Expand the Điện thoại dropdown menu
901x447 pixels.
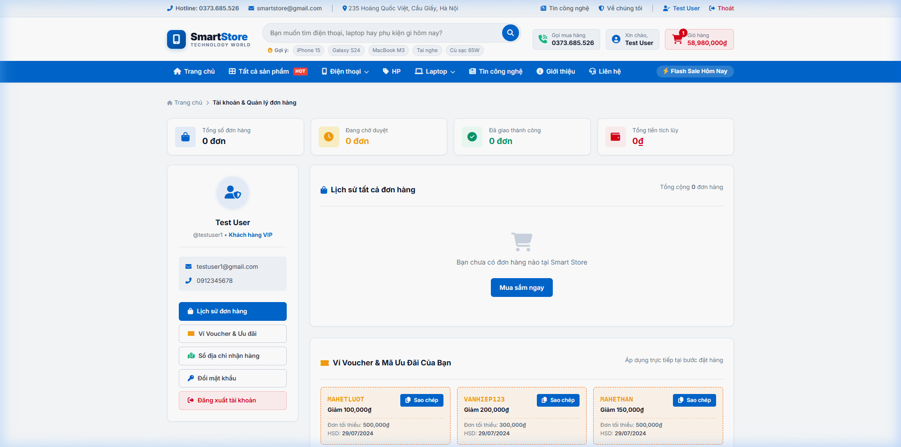click(x=345, y=72)
